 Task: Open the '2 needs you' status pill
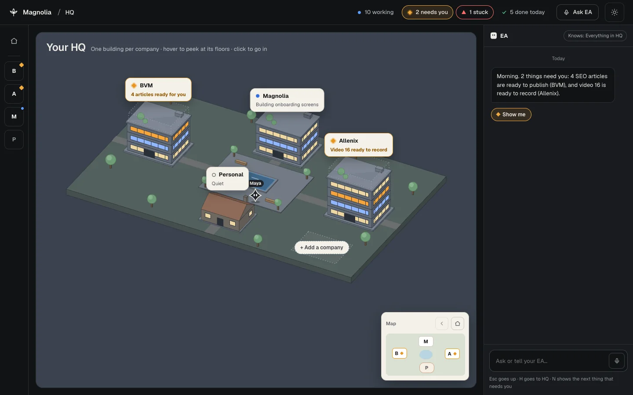click(427, 12)
